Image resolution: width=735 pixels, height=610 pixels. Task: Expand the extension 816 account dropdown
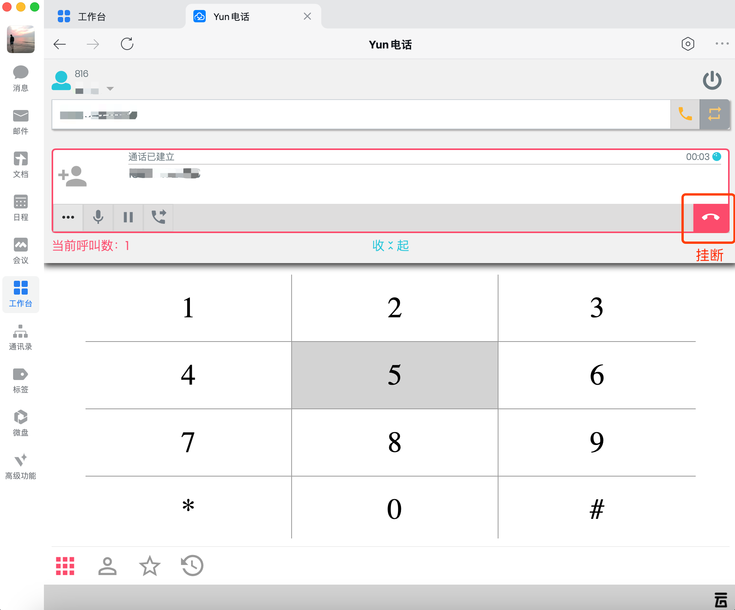coord(110,89)
